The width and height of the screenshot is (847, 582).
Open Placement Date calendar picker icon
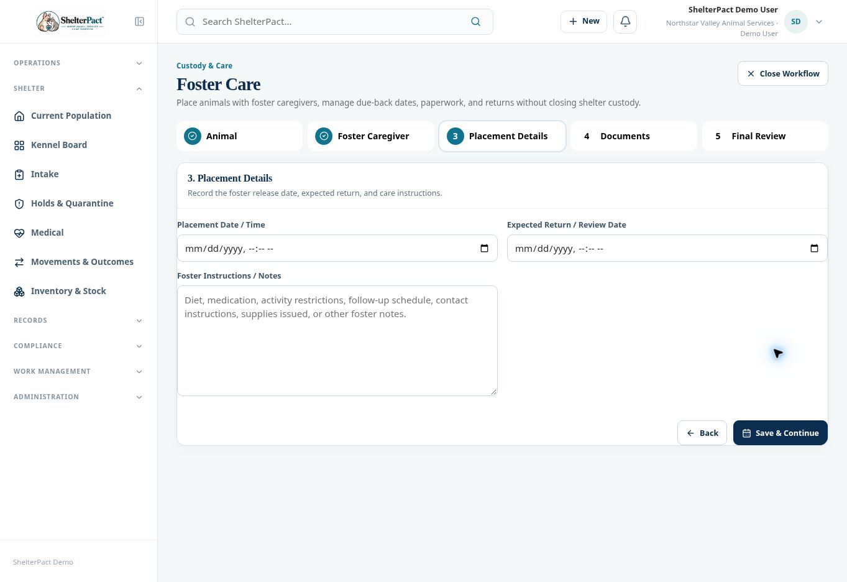tap(485, 248)
